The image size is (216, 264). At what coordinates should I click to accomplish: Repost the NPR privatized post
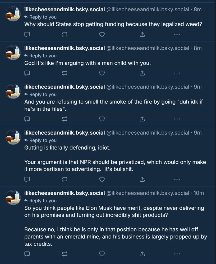[65, 179]
